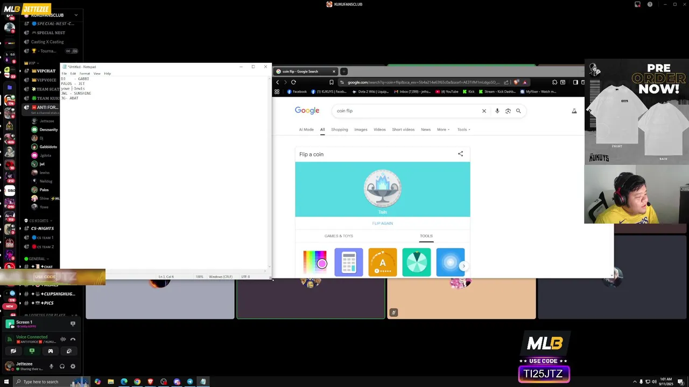Open Discord soundboard button
The height and width of the screenshot is (387, 689).
pos(69,351)
